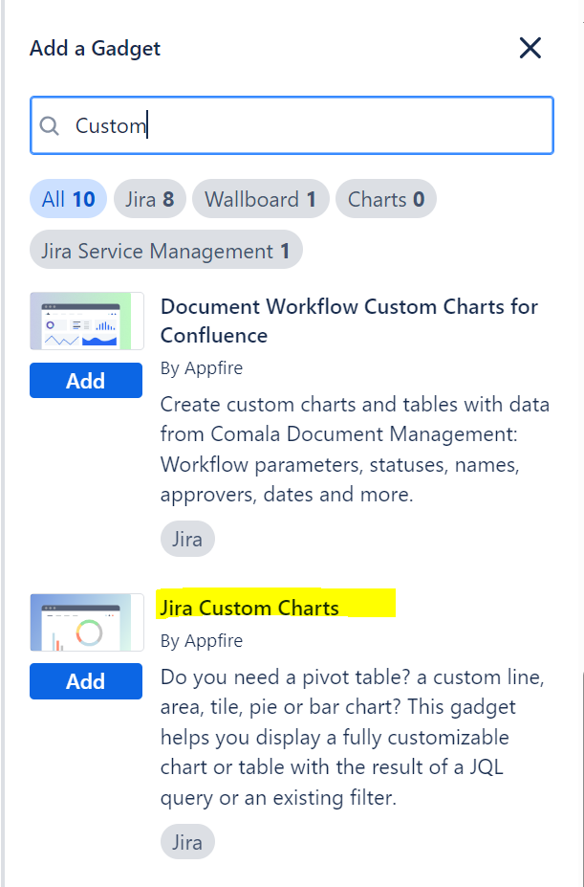Click the Add a Gadget dialog title

pos(95,47)
